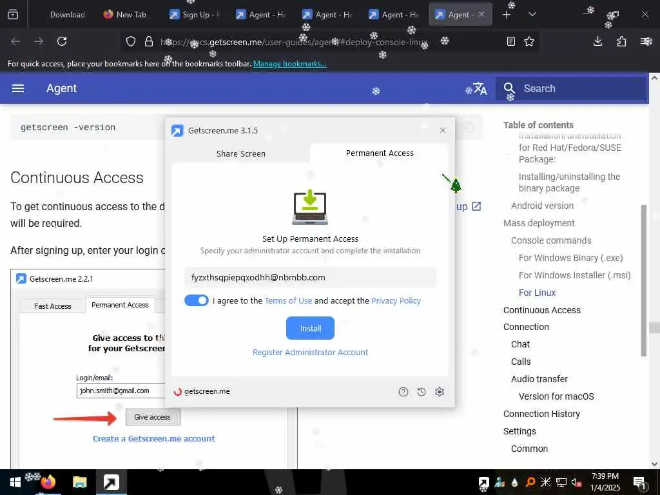Image resolution: width=660 pixels, height=495 pixels.
Task: Click the browser forward arrow
Action: (39, 41)
